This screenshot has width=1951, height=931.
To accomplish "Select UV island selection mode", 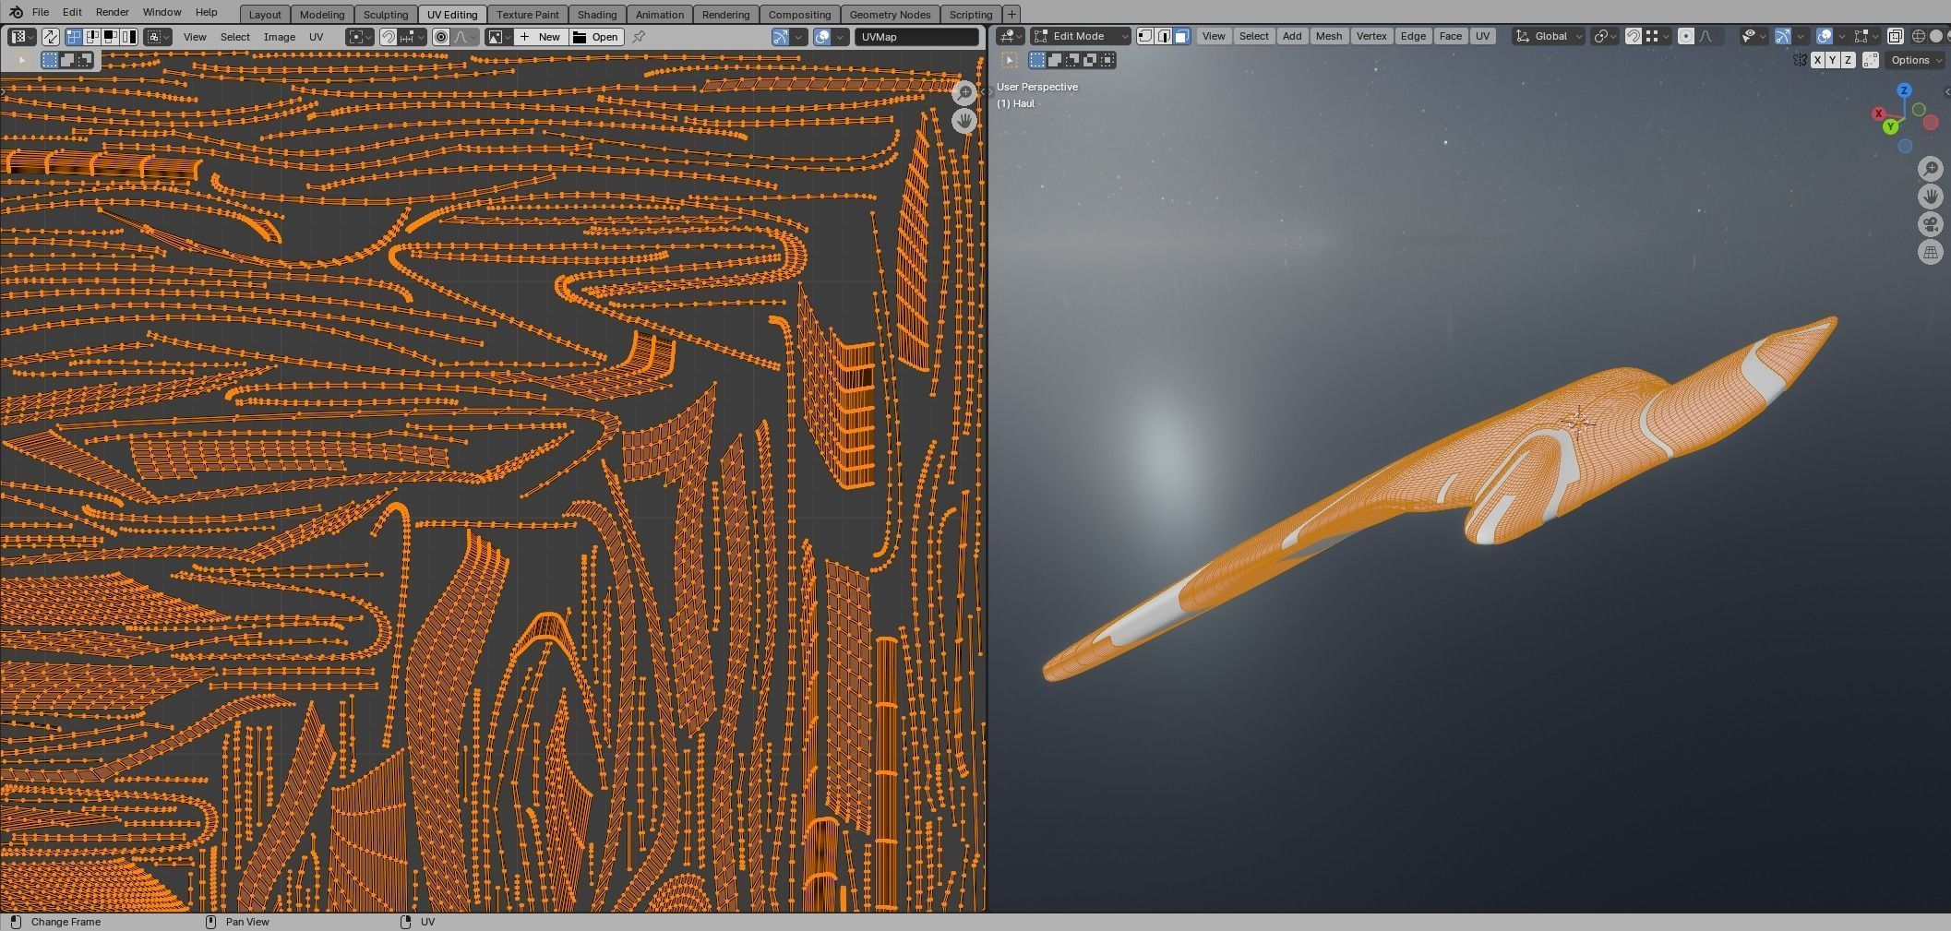I will [x=128, y=37].
